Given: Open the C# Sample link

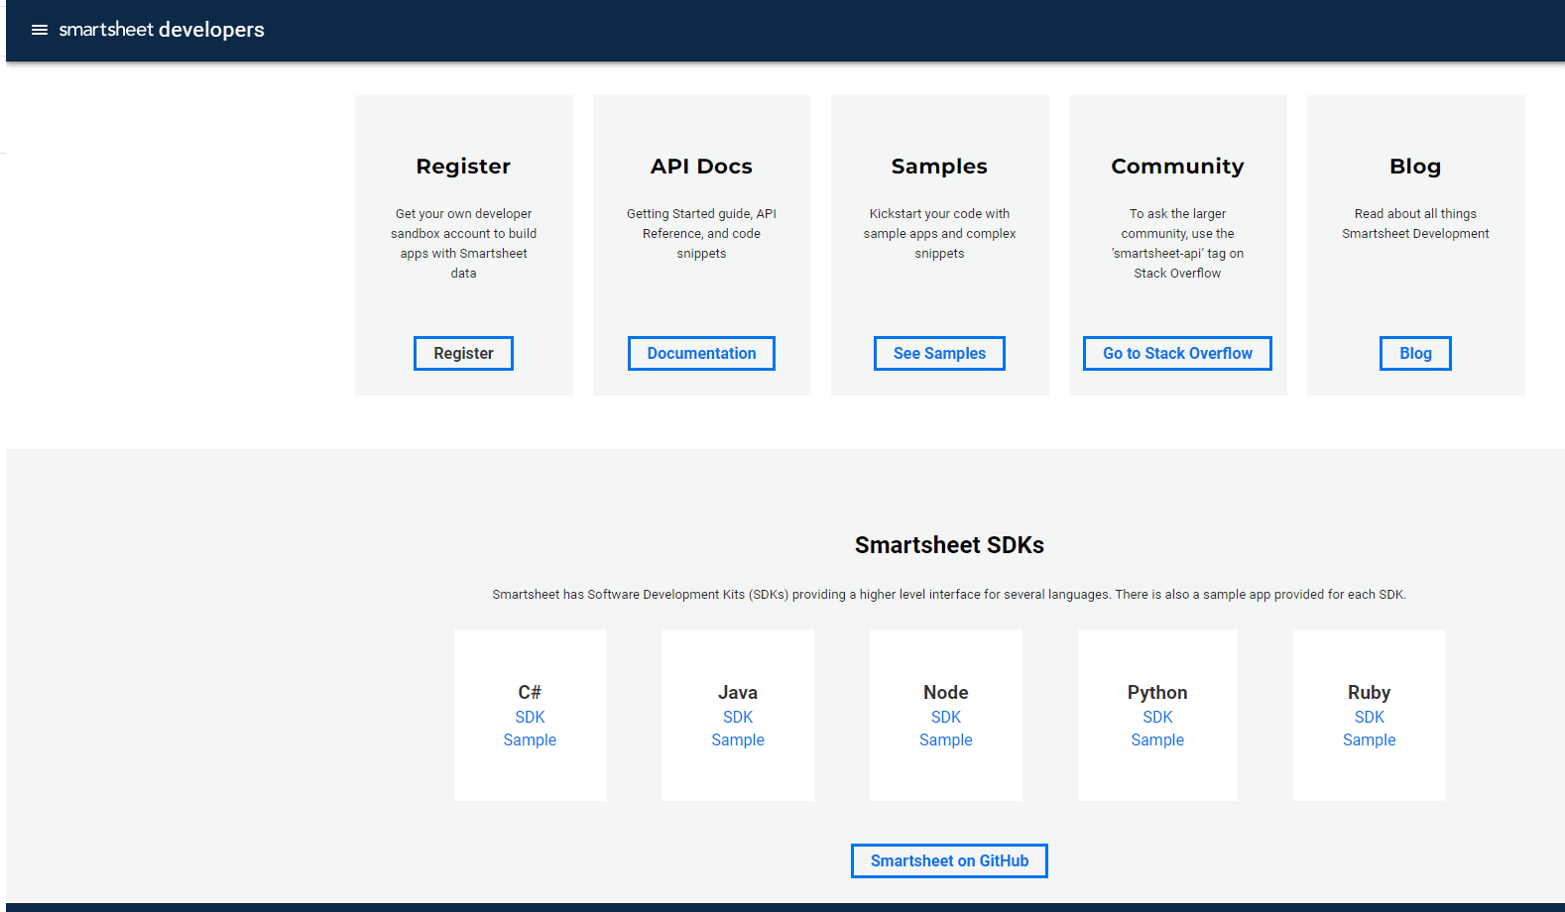Looking at the screenshot, I should pyautogui.click(x=530, y=741).
